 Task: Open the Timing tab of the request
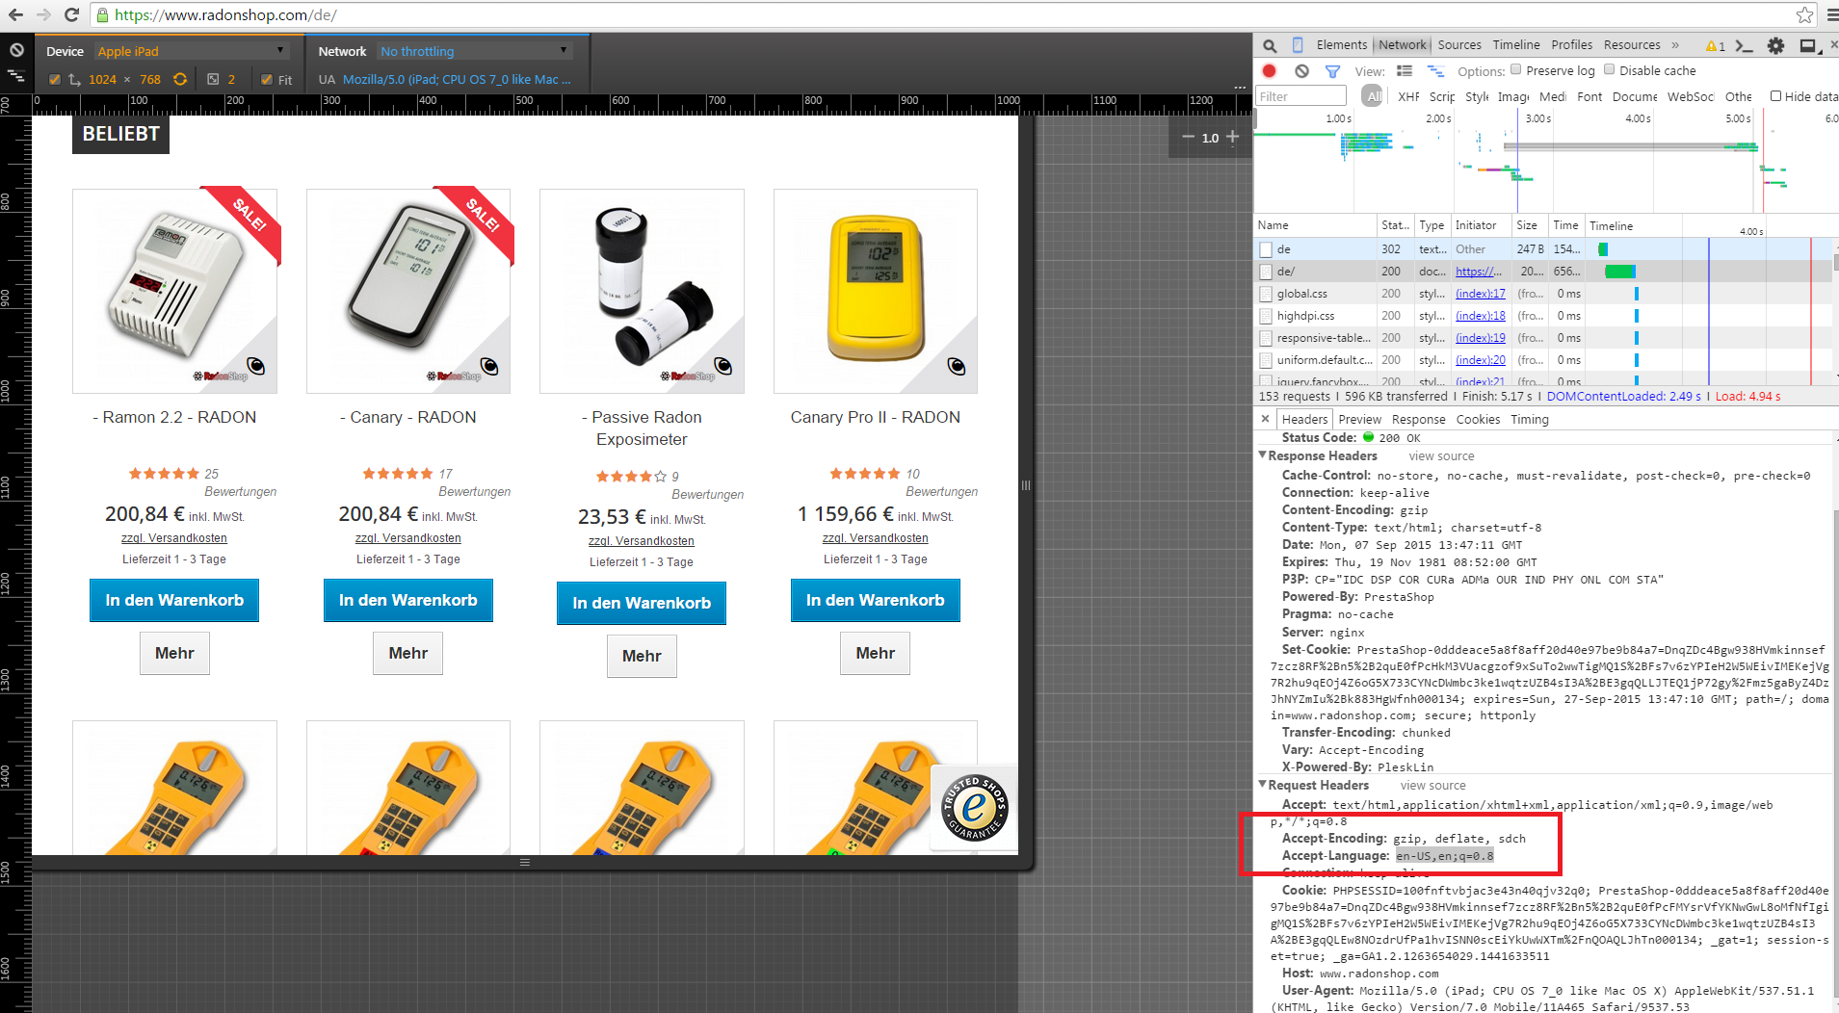(x=1530, y=420)
